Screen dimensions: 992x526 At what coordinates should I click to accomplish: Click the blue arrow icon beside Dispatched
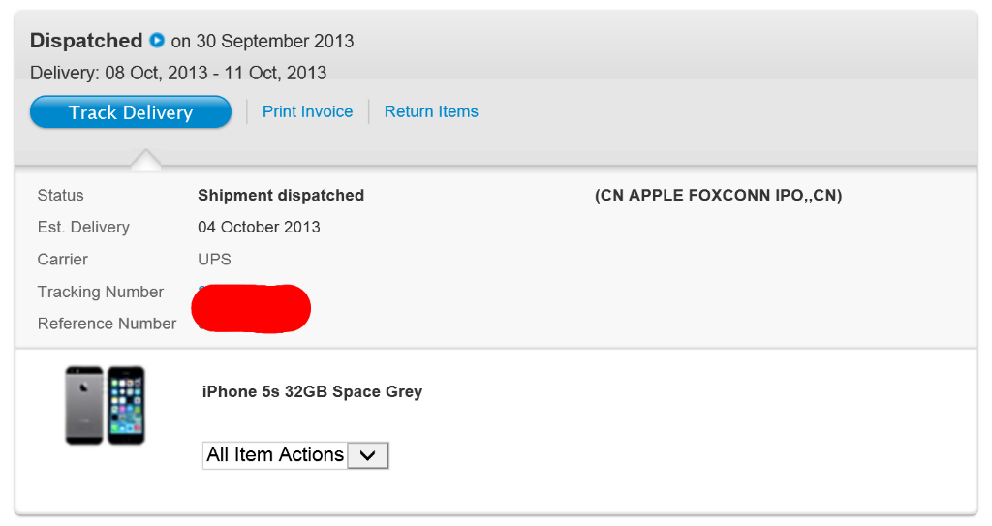tap(157, 41)
